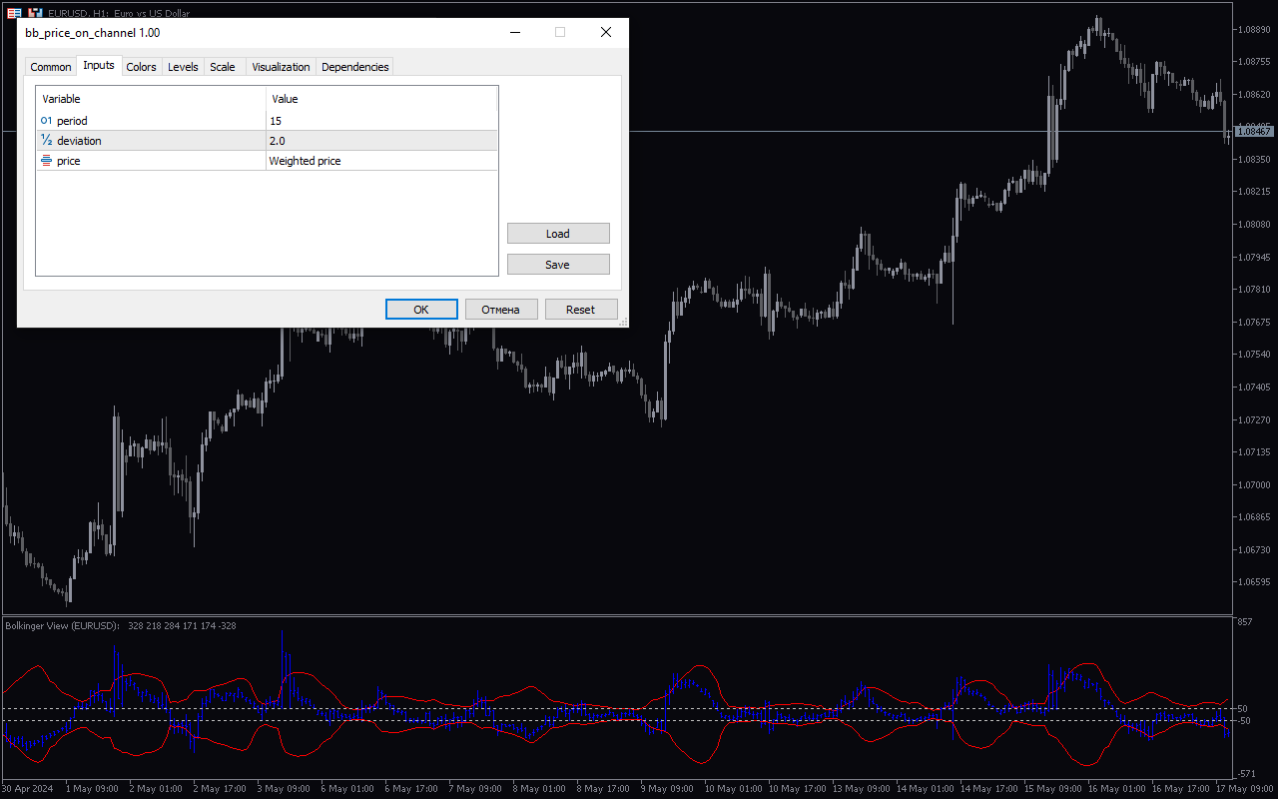1278x799 pixels.
Task: Select the Inputs tab
Action: 99,65
